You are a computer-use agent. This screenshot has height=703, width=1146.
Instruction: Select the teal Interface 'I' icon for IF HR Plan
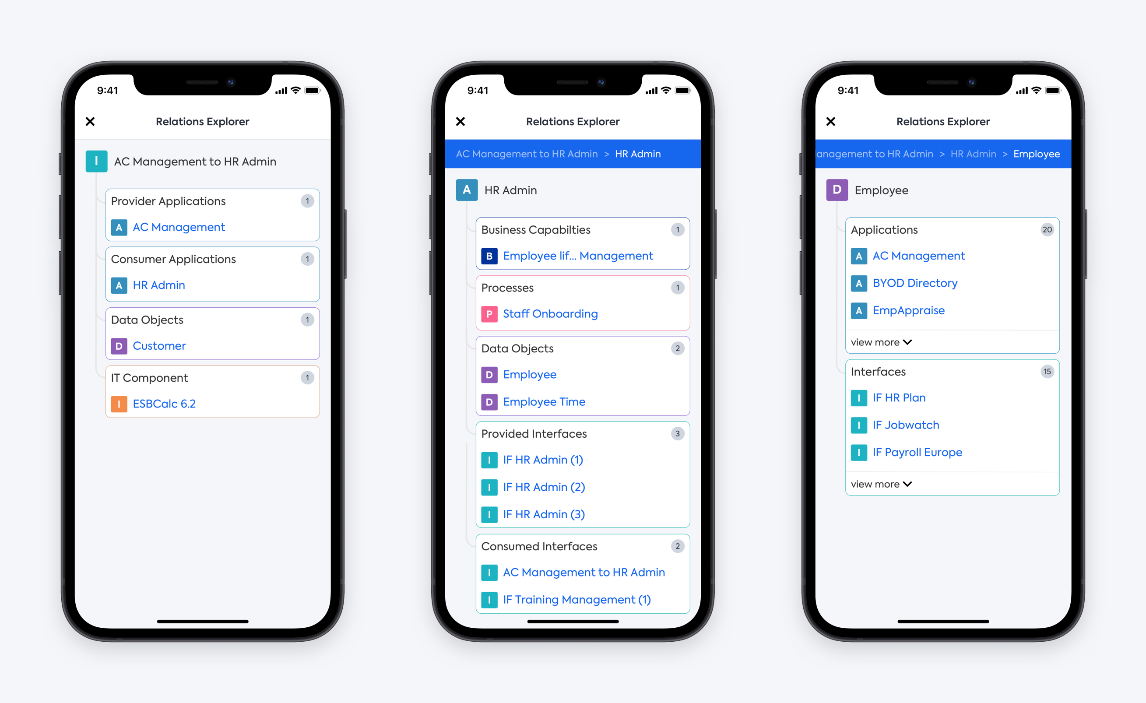click(x=859, y=398)
